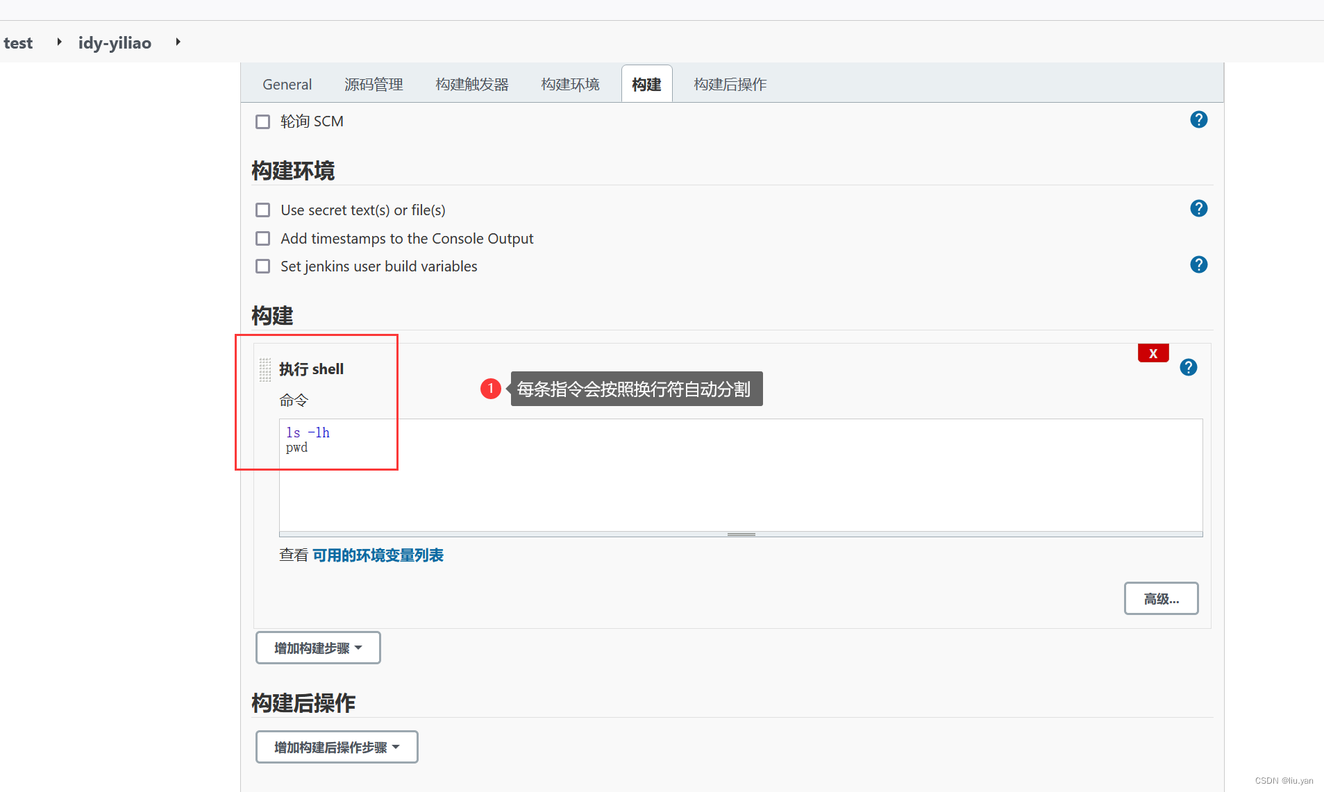Grab the command textarea resize handle
Viewport: 1324px width, 792px height.
[741, 534]
